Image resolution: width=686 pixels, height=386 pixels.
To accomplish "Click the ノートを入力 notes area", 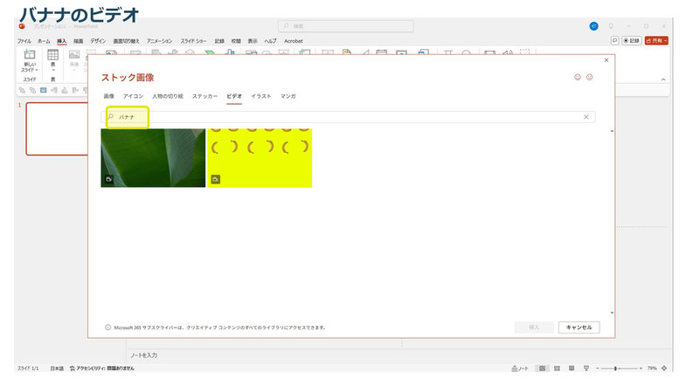I will tap(144, 355).
